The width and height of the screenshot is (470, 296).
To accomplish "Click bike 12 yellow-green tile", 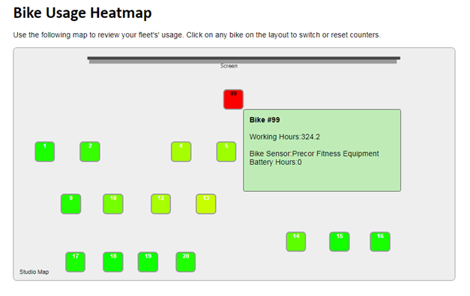I will pyautogui.click(x=161, y=204).
